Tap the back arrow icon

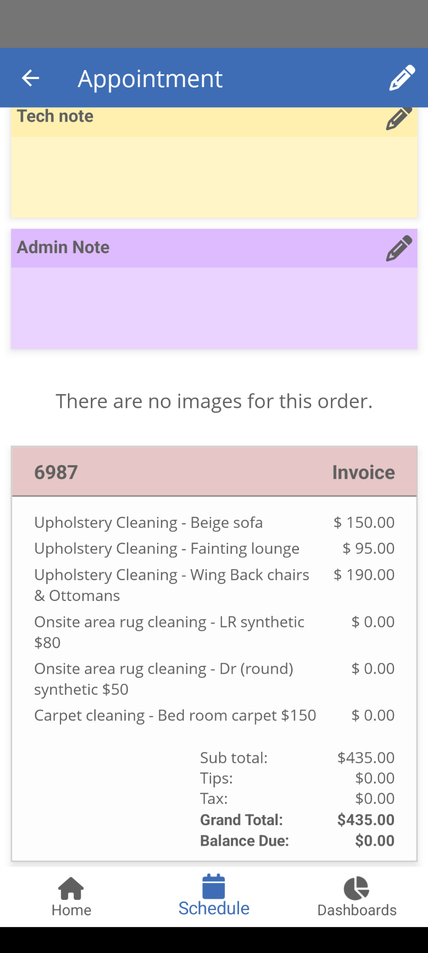click(30, 78)
